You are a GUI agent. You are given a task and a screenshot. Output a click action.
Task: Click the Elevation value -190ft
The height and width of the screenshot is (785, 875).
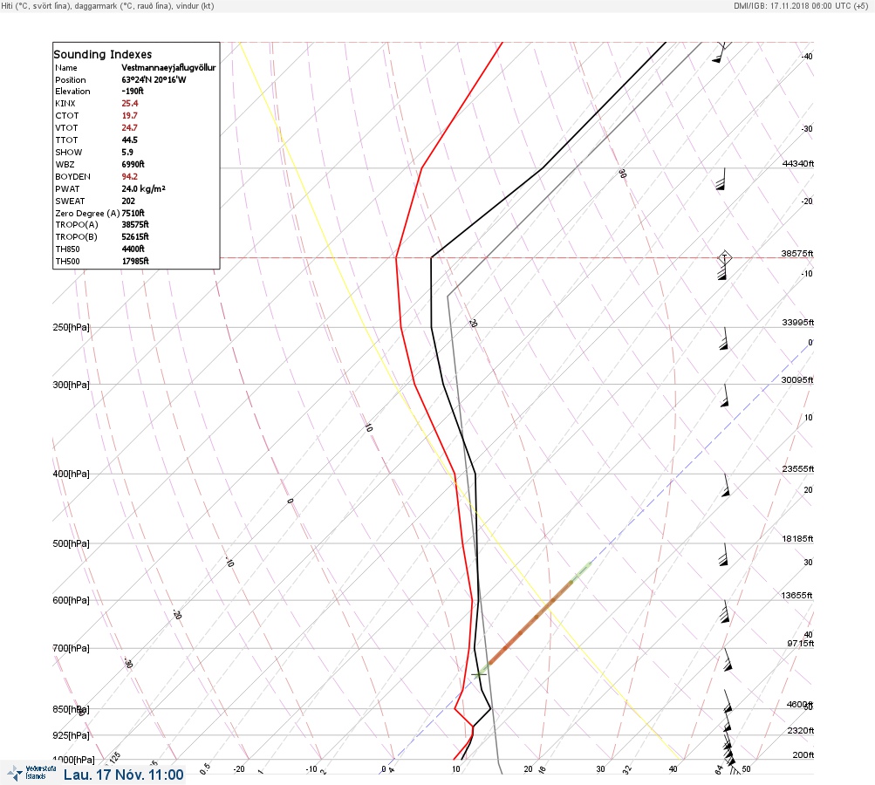pyautogui.click(x=133, y=91)
